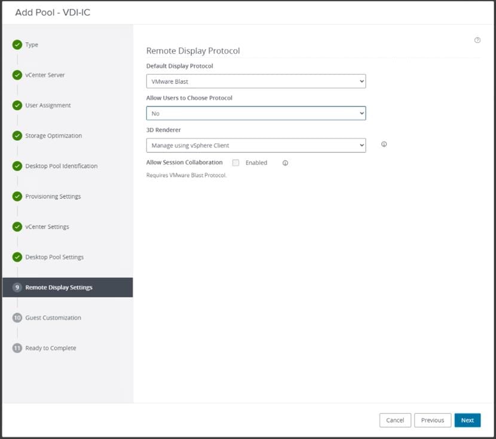Click the info icon beside 3D Renderer
Image resolution: width=496 pixels, height=439 pixels.
384,144
